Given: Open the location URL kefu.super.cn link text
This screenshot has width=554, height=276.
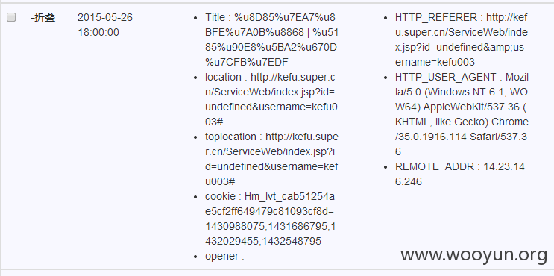Looking at the screenshot, I should 270,99.
